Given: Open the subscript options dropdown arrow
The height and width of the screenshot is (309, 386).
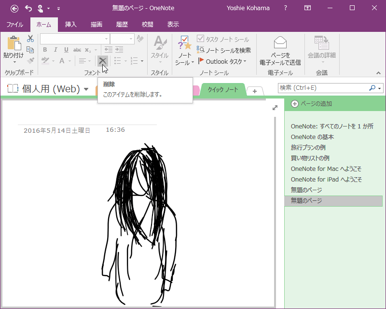Looking at the screenshot, I should (96, 50).
